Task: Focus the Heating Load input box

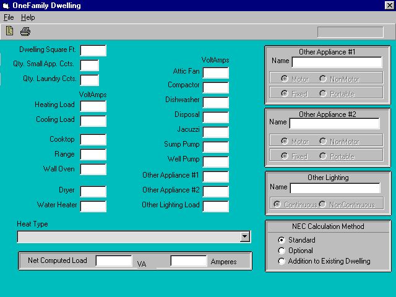Action: [x=93, y=106]
